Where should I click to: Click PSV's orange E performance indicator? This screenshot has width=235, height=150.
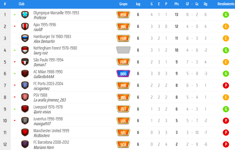coord(226,97)
